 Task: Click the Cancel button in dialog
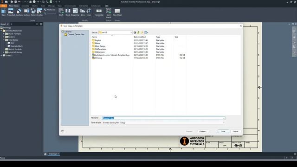click(235, 131)
